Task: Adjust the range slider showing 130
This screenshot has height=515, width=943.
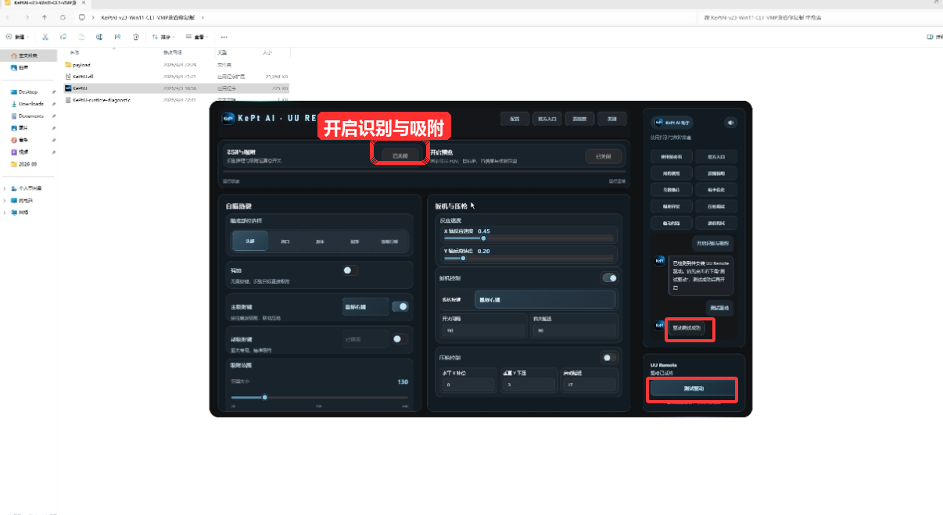Action: pyautogui.click(x=320, y=397)
